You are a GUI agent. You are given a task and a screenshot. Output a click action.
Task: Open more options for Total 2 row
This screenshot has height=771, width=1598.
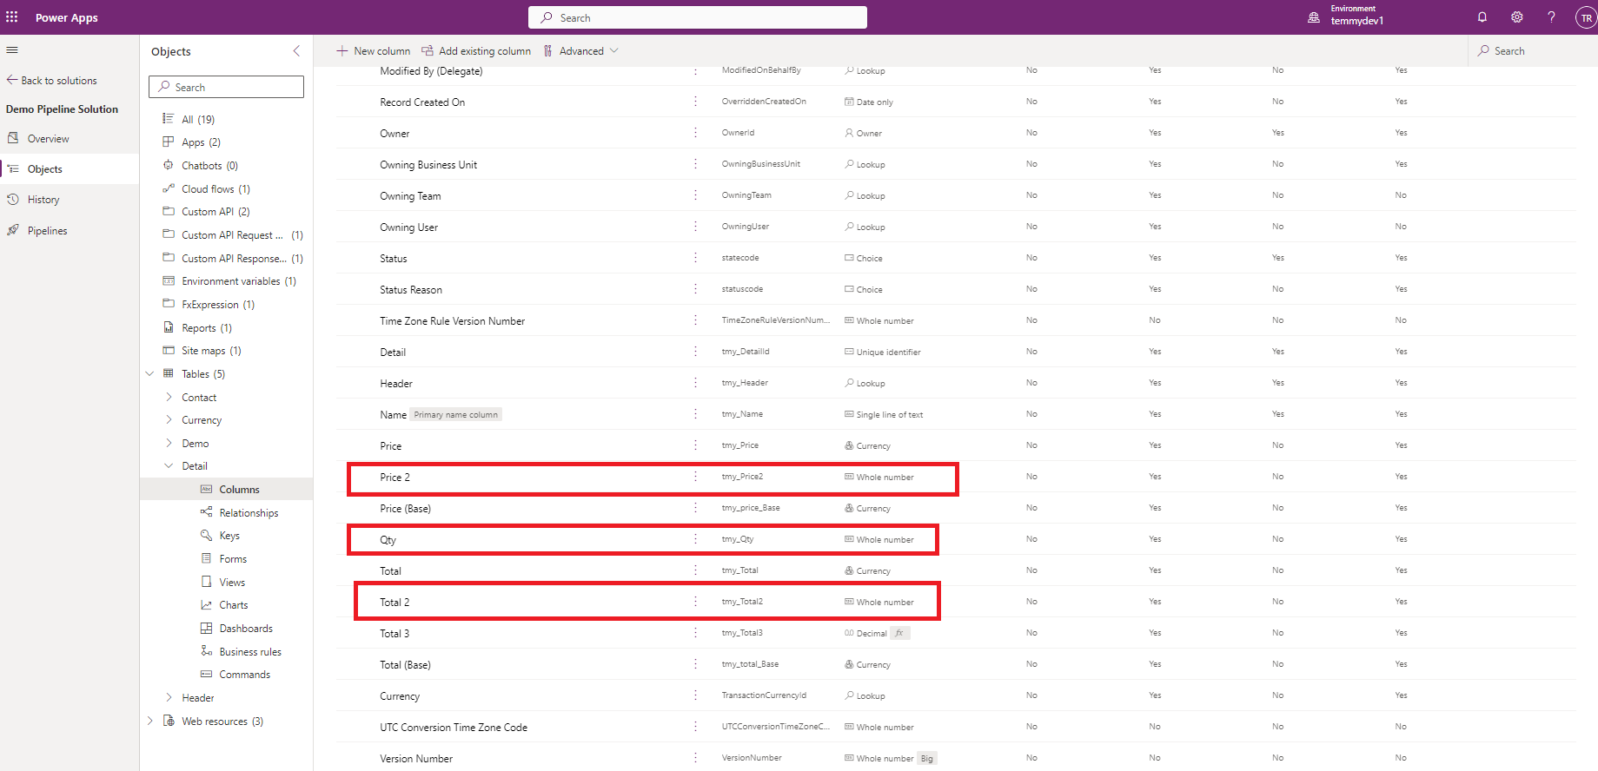point(695,602)
